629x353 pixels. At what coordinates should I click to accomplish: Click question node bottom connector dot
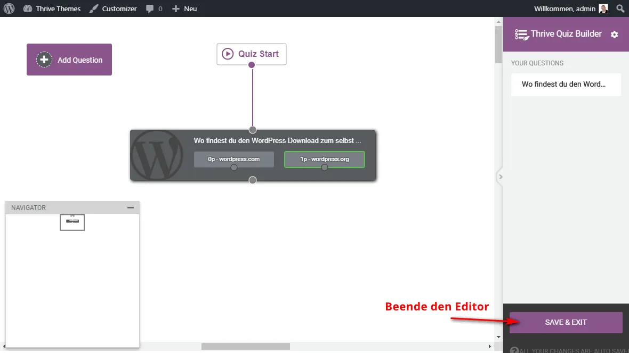252,180
